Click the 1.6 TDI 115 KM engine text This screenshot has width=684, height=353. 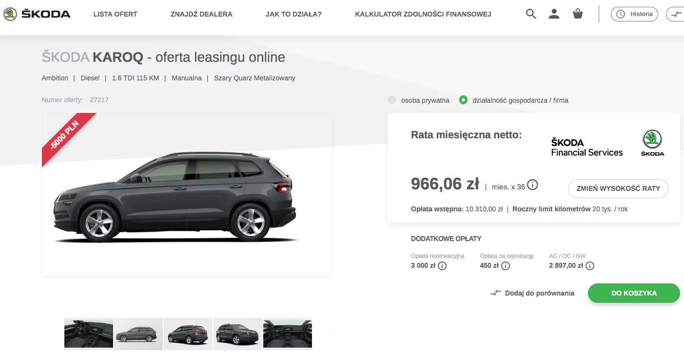tap(136, 78)
